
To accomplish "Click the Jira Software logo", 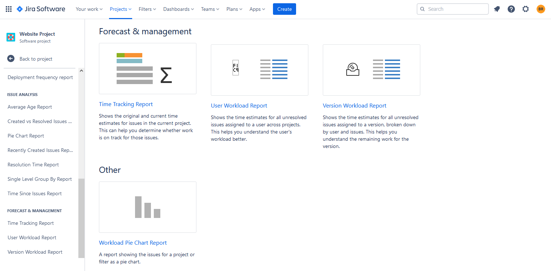I will [x=41, y=9].
